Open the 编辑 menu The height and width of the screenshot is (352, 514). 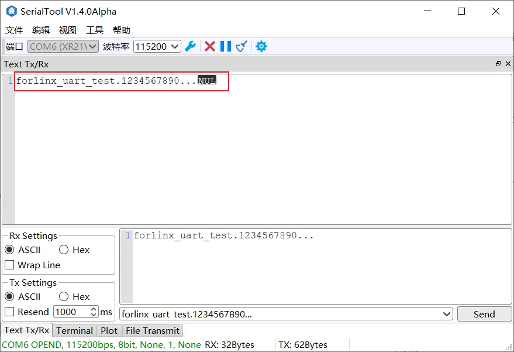[41, 30]
